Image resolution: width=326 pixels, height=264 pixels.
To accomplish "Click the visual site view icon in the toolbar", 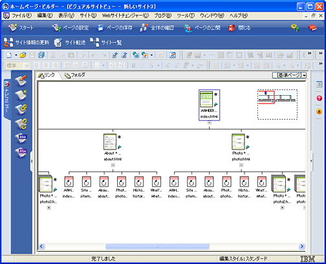I will pos(172,55).
